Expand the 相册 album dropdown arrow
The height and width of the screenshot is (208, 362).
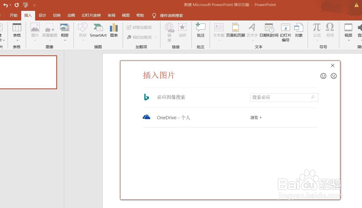[x=65, y=40]
